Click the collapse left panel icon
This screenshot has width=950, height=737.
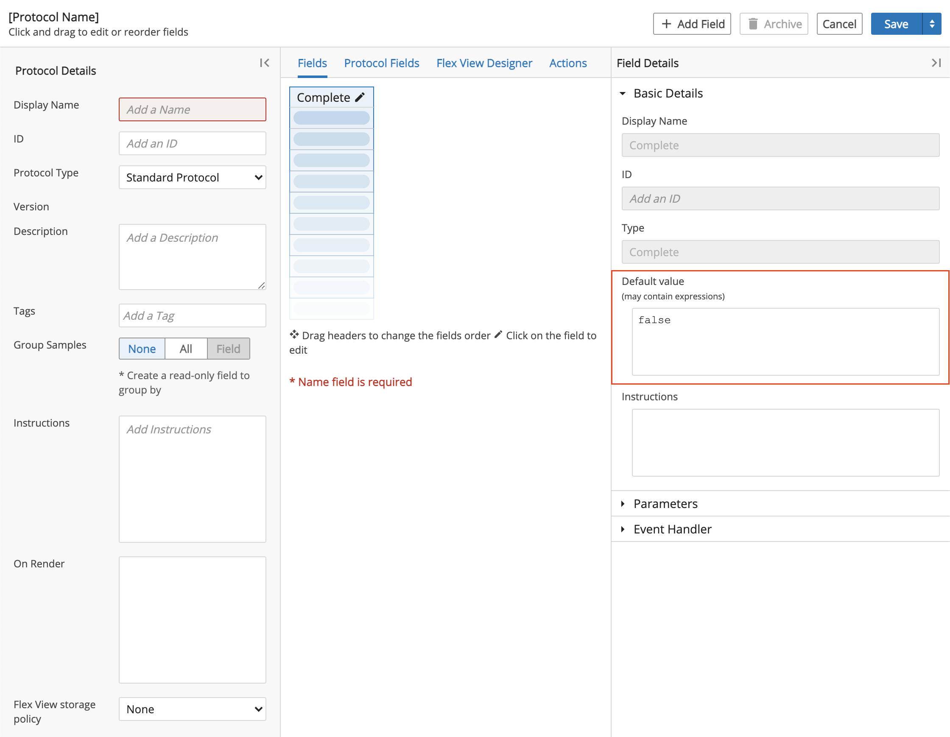(x=265, y=62)
